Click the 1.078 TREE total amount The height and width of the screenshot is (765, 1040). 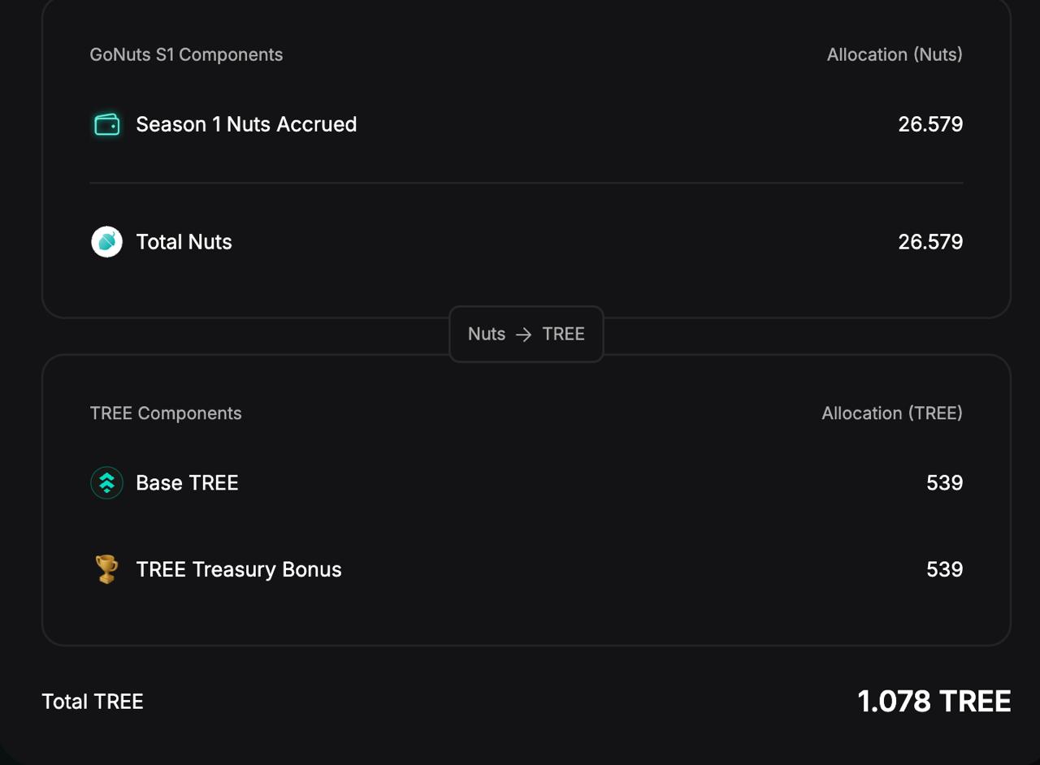coord(934,702)
